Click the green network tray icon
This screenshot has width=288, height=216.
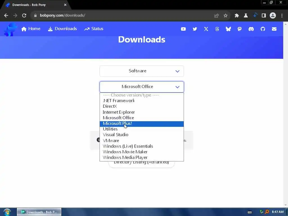click(x=261, y=212)
